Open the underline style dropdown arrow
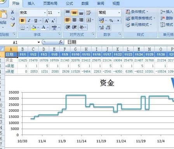174x149 pixels. 40,20
